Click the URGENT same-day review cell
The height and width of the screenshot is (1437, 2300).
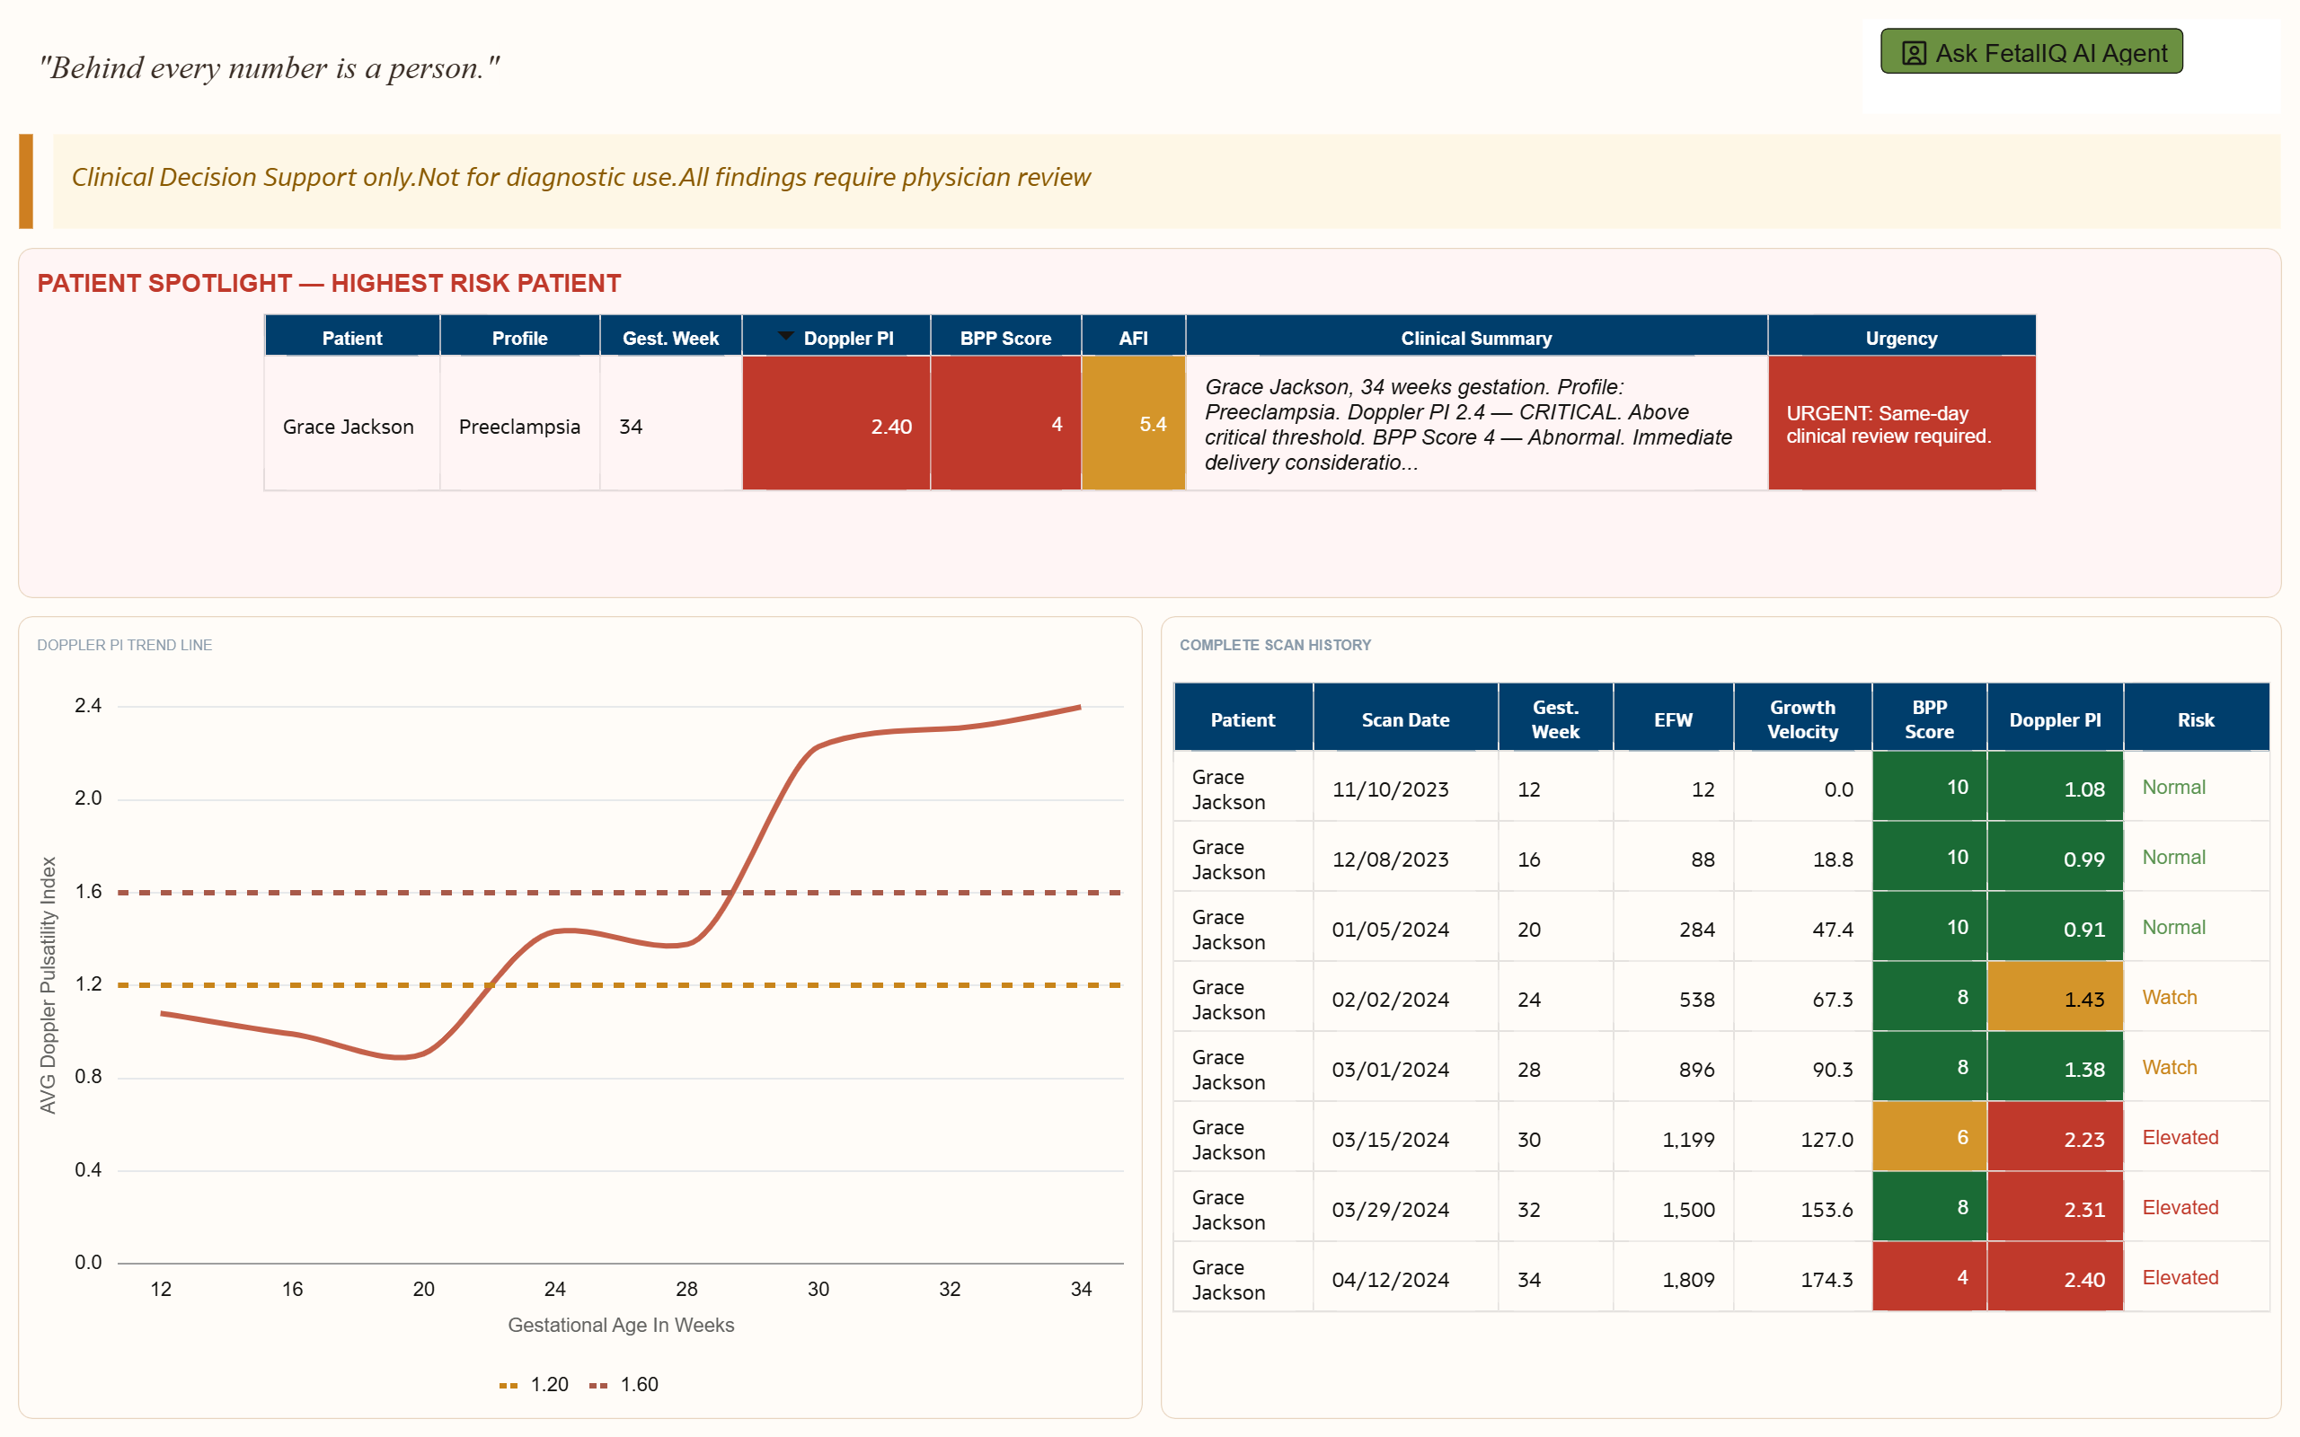tap(1901, 425)
